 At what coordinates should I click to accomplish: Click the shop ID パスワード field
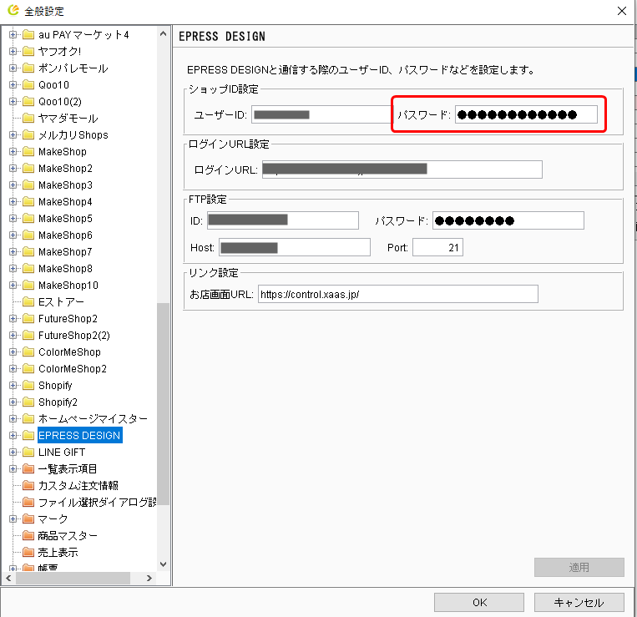click(526, 114)
